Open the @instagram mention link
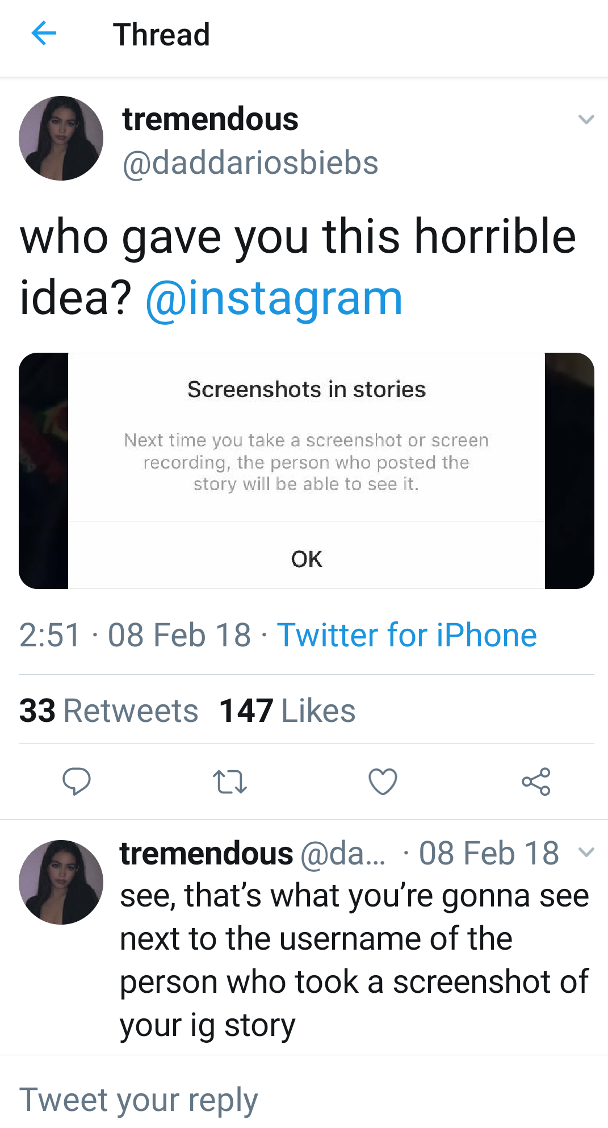 coord(274,298)
